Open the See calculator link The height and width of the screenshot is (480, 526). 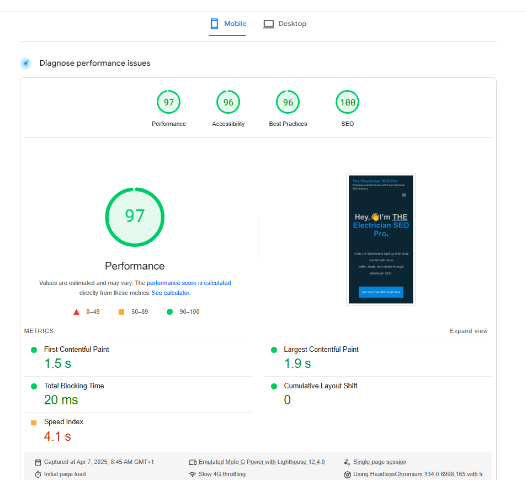(171, 293)
